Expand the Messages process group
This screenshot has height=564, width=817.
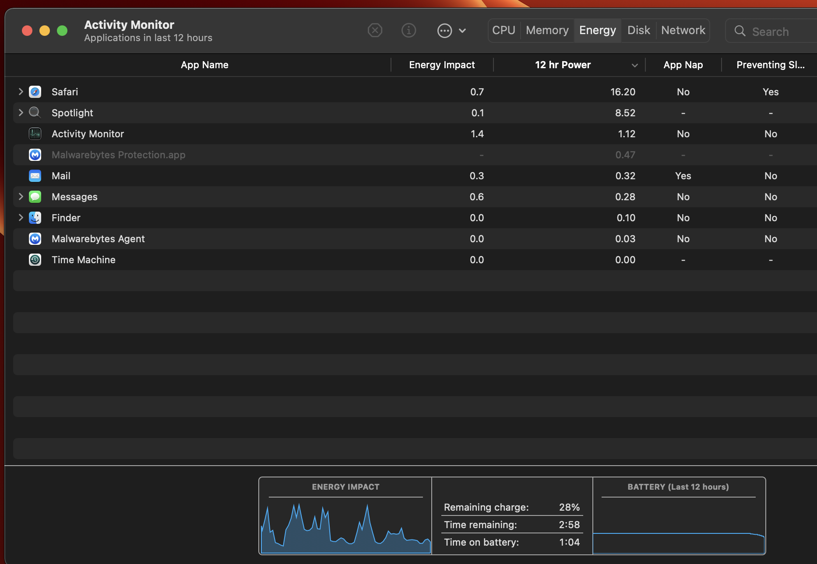point(21,196)
